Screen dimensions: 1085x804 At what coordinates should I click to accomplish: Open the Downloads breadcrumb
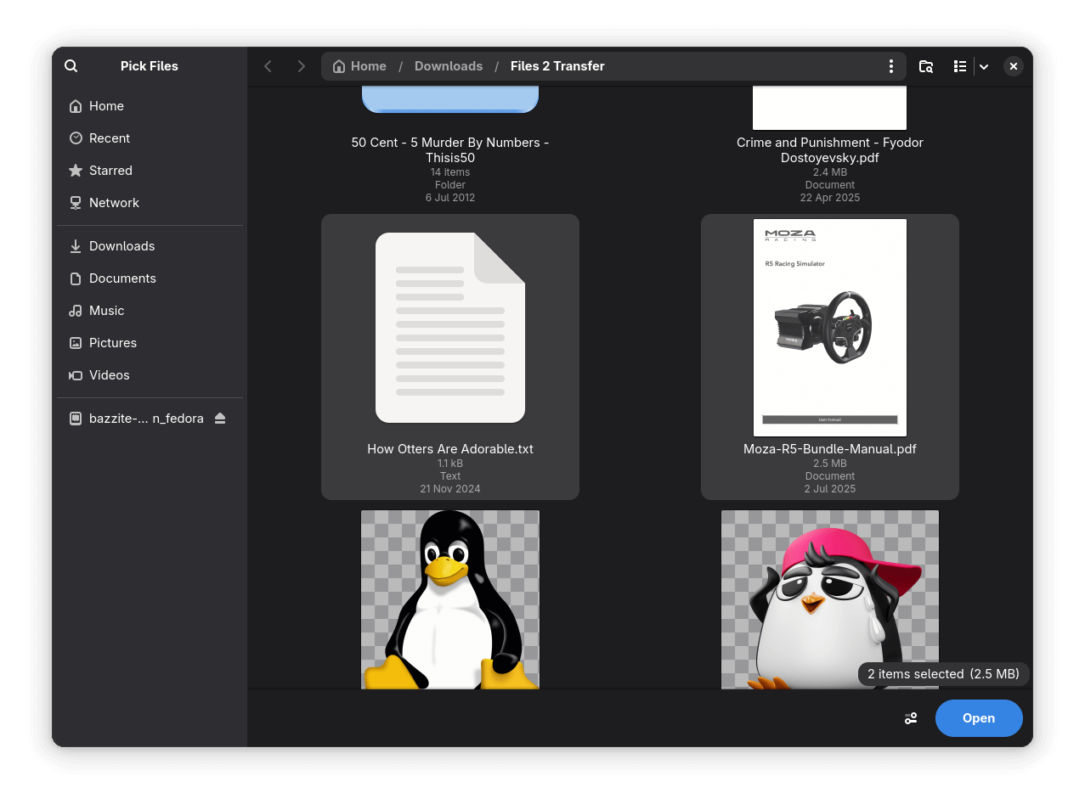click(x=448, y=65)
